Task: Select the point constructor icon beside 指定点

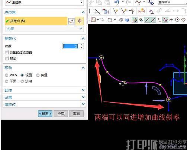Action: pos(72,21)
